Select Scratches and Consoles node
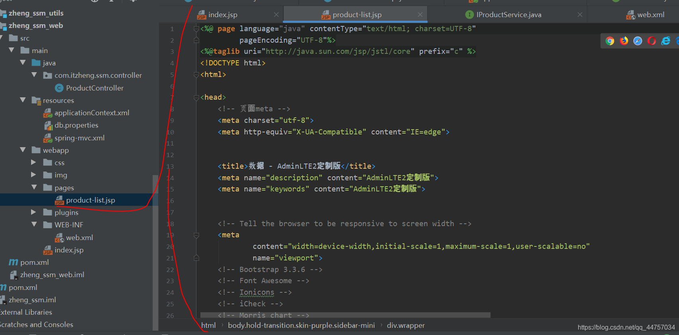This screenshot has height=335, width=679. (37, 325)
